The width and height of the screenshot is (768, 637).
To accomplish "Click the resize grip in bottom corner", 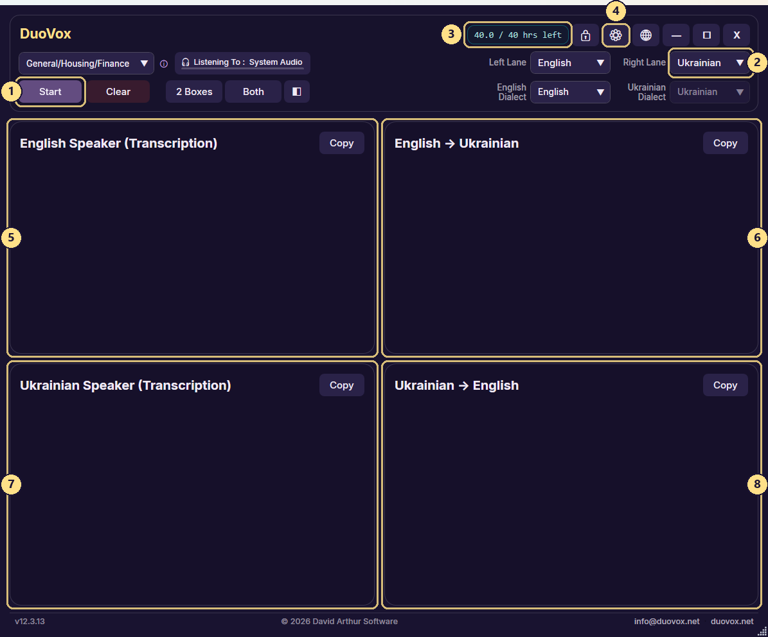I will tap(762, 632).
